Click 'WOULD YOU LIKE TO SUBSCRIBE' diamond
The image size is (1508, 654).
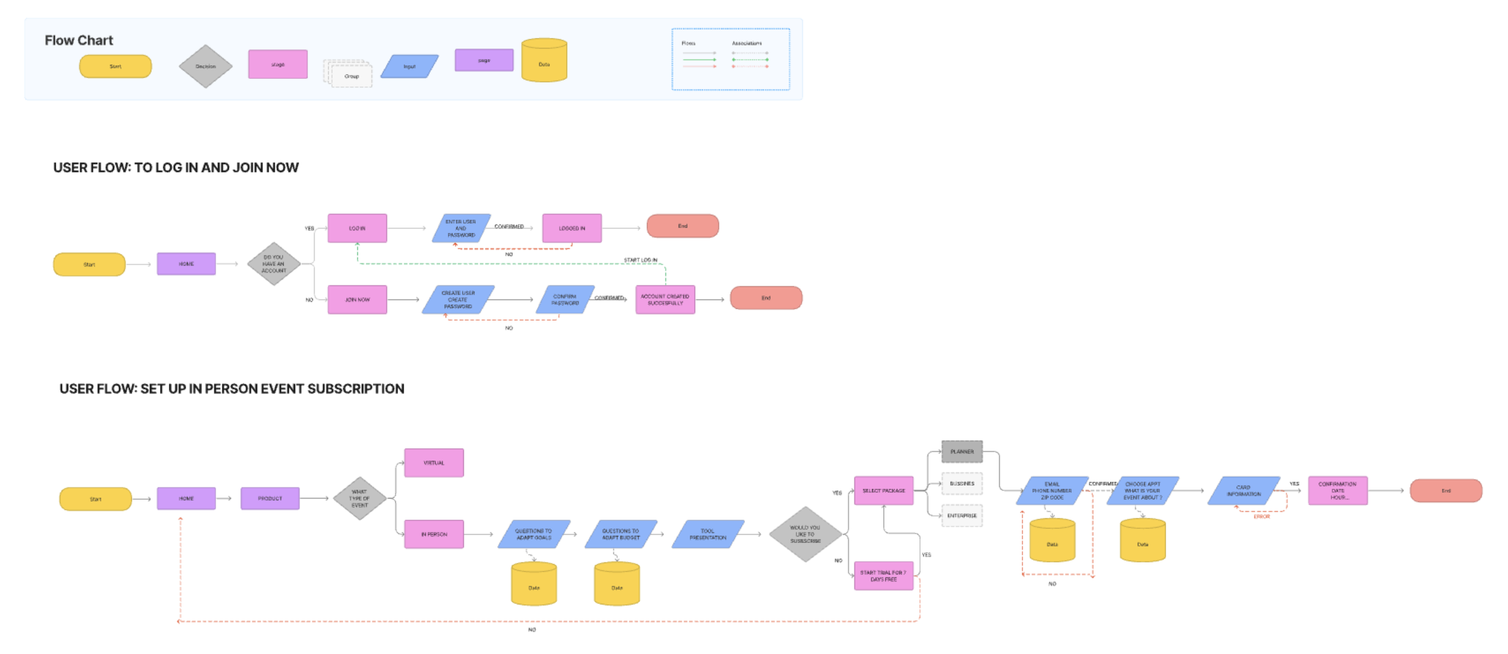pos(805,534)
